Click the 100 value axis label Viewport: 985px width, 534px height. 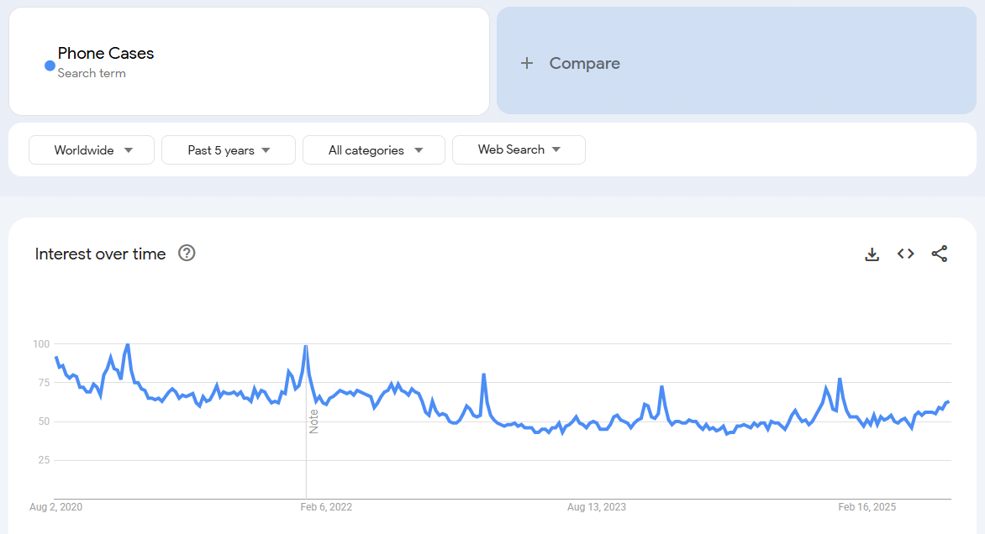[x=41, y=344]
